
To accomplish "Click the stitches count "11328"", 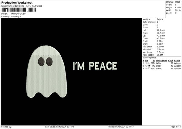I will coord(177,2).
